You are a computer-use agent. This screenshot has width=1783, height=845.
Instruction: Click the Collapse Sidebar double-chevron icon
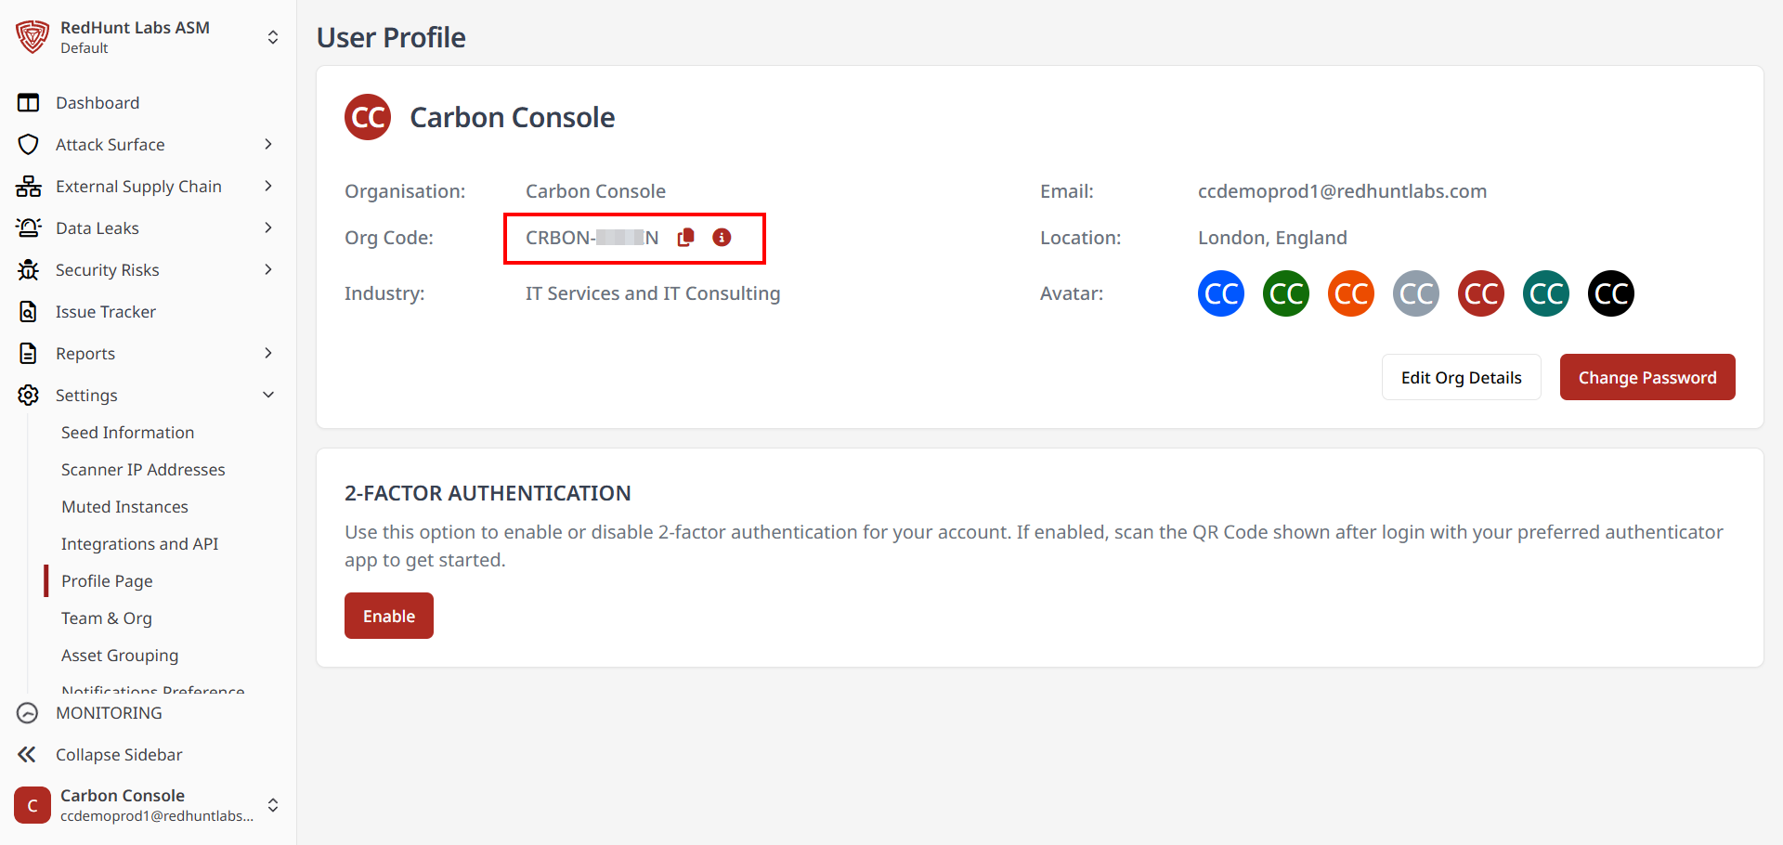27,755
